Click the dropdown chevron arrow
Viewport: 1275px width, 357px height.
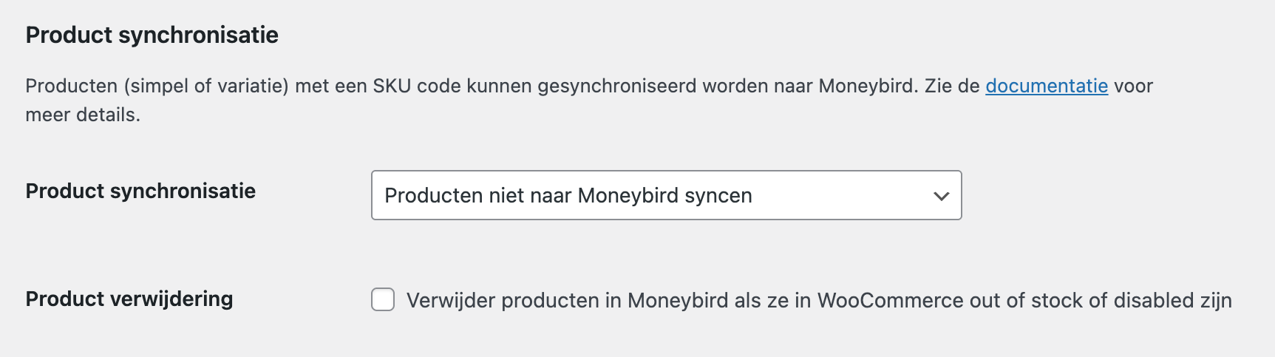941,196
